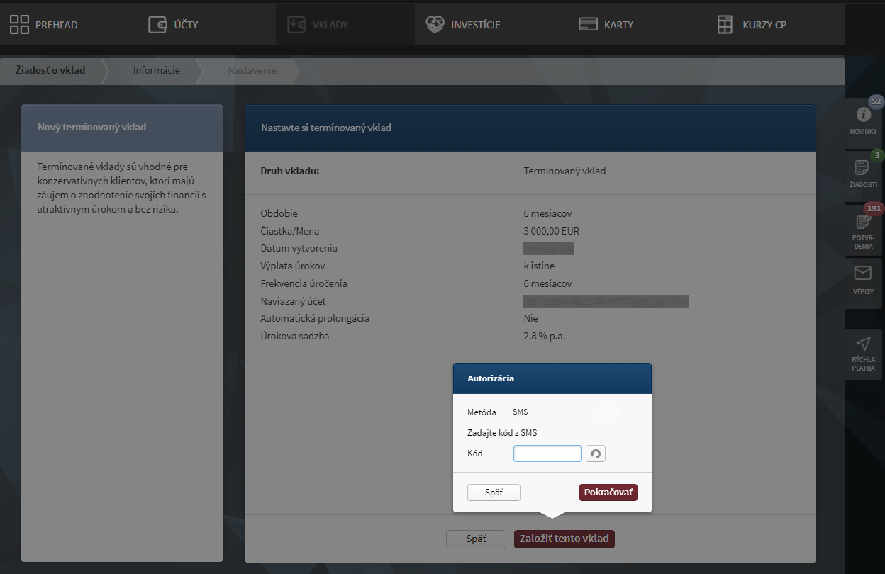Select Nastavenie breadcrumb step
885x574 pixels.
(252, 71)
